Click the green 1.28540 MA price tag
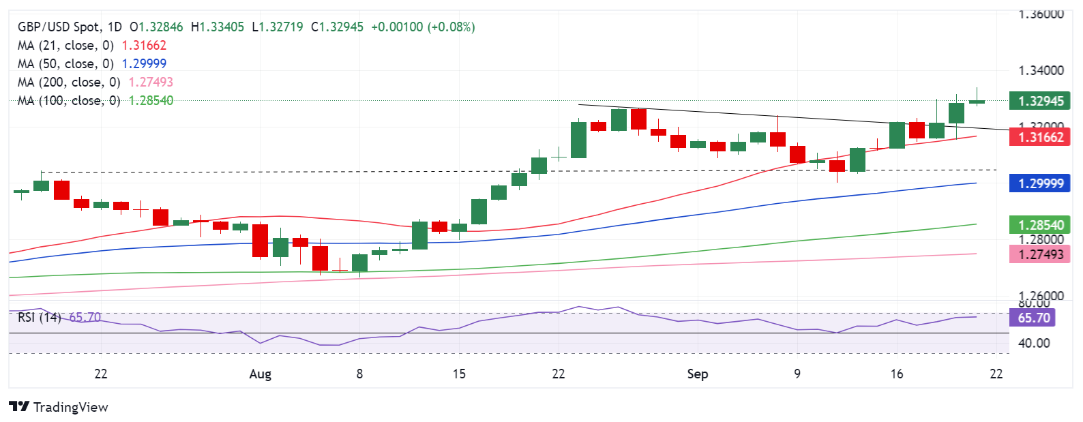Screen dimensions: 1083x422 tap(1041, 224)
